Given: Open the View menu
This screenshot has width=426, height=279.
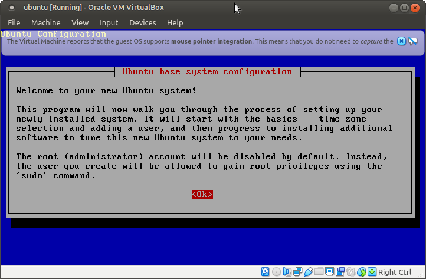Looking at the screenshot, I should click(80, 22).
